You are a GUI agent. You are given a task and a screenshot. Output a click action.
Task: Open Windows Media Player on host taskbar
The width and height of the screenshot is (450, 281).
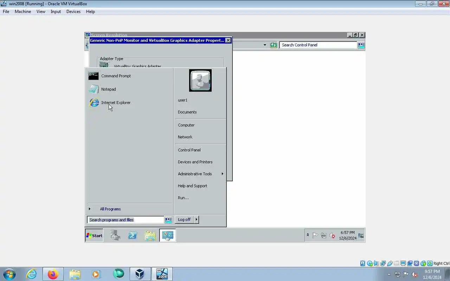pos(96,274)
